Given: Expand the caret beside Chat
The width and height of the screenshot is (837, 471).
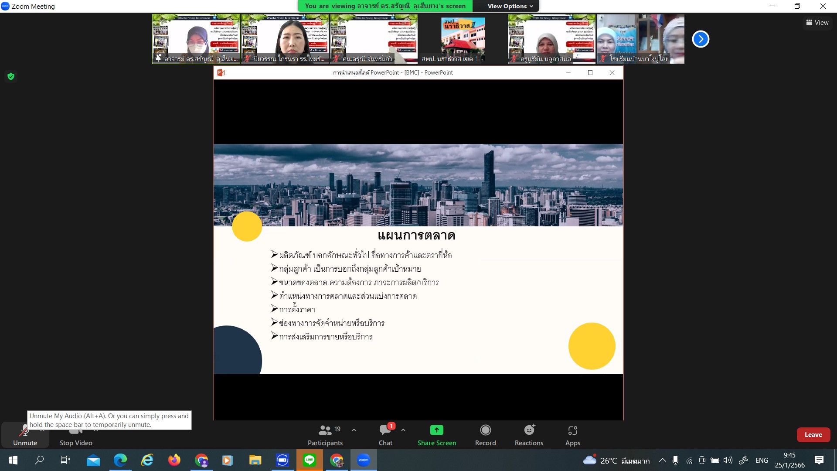Looking at the screenshot, I should pyautogui.click(x=403, y=430).
